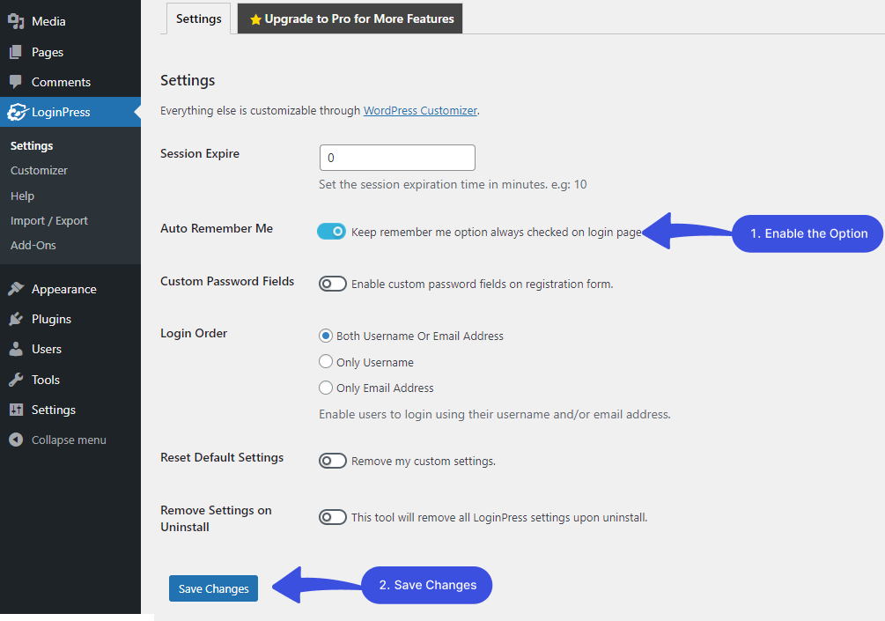This screenshot has height=621, width=885.
Task: Toggle Reset Default Settings switch
Action: pos(333,461)
